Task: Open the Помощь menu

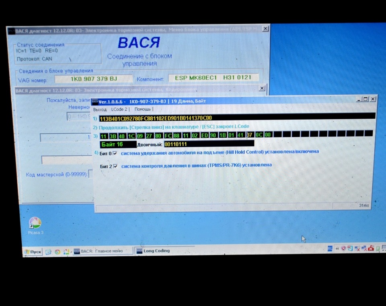Action: pyautogui.click(x=142, y=109)
